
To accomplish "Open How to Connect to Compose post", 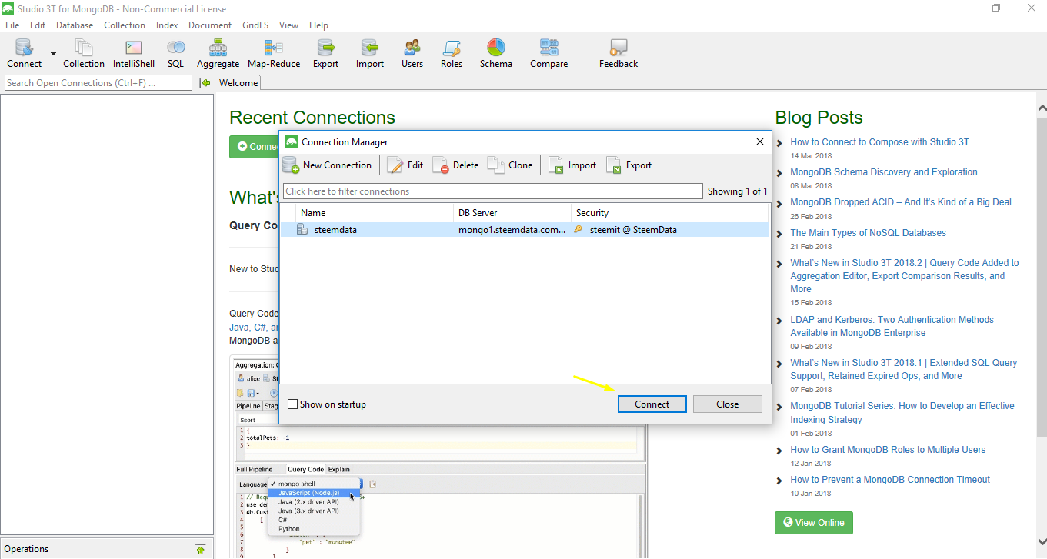I will tap(879, 141).
